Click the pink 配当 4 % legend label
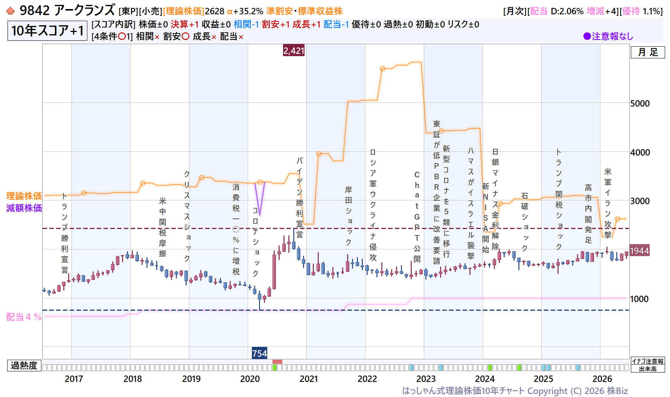670x397 pixels. coord(24,317)
